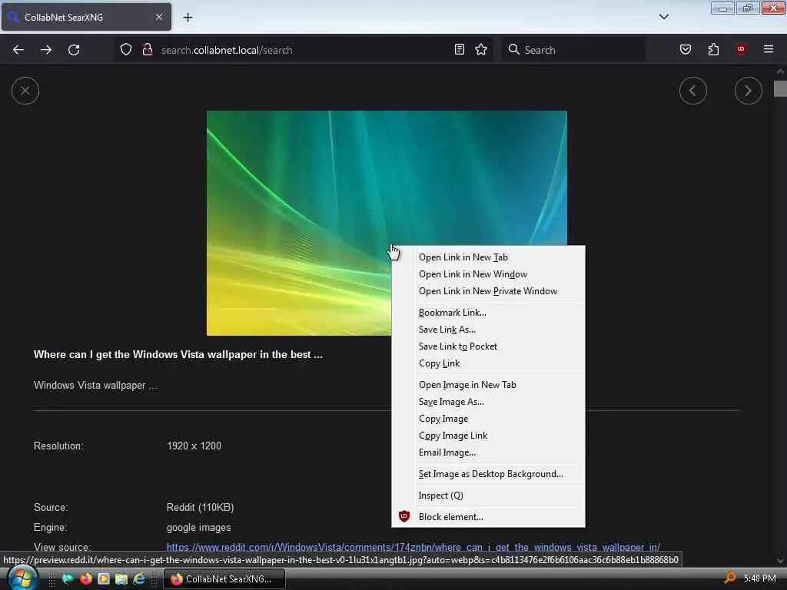Choose Set Image as Desktop Background...

click(488, 474)
